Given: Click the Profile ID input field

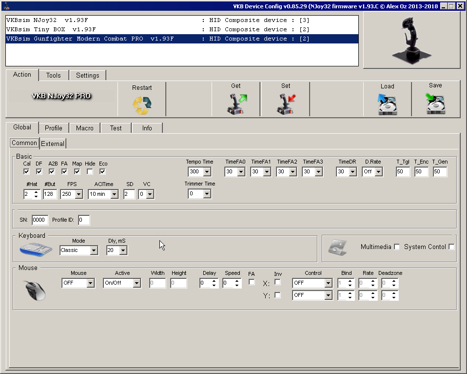Looking at the screenshot, I should click(x=84, y=220).
